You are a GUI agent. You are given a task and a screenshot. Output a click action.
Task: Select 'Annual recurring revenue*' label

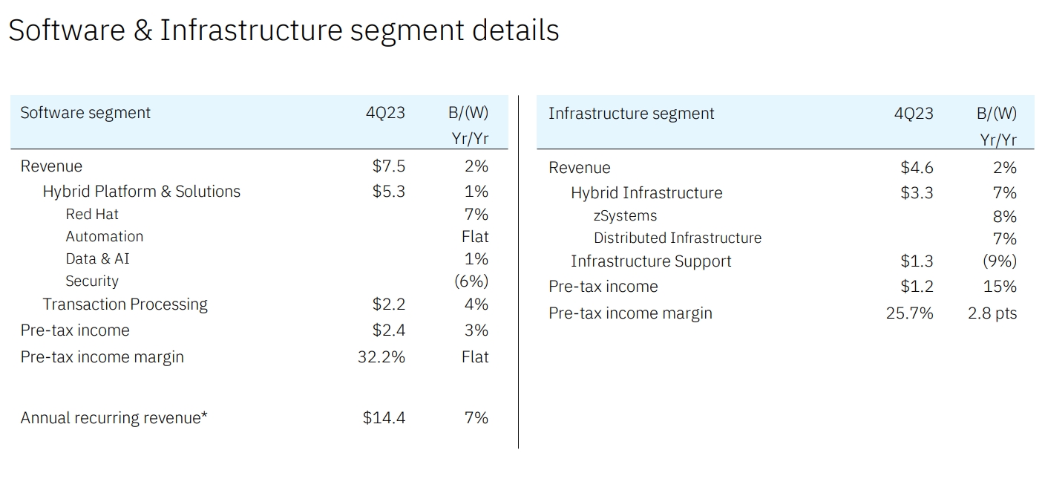[114, 418]
